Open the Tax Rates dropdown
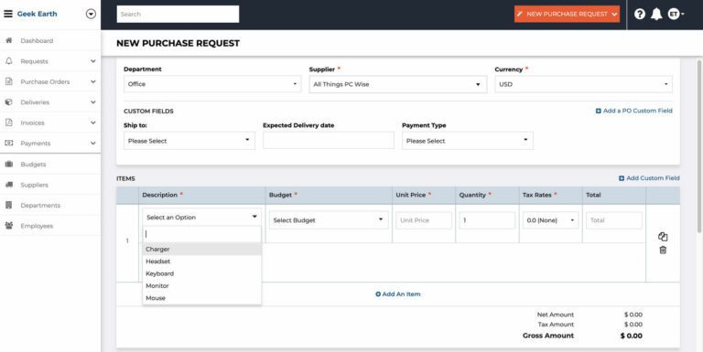The height and width of the screenshot is (352, 703). point(550,220)
